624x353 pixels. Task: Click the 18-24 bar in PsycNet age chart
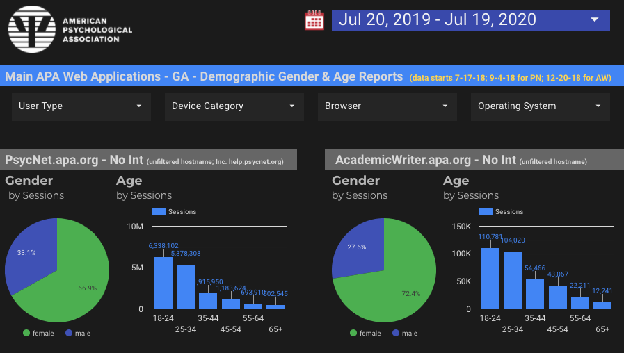pyautogui.click(x=163, y=283)
